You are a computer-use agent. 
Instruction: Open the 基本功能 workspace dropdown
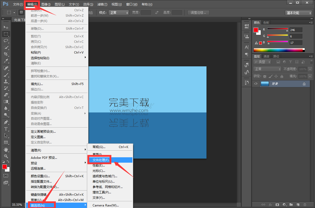[298, 13]
